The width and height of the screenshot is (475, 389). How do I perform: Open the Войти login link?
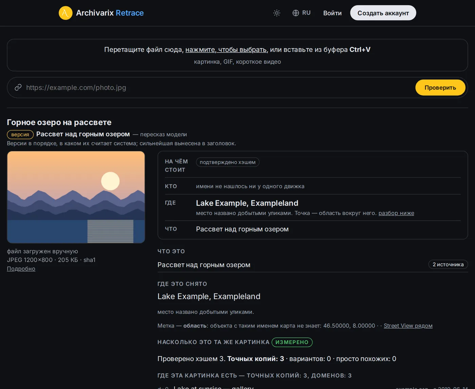pyautogui.click(x=332, y=13)
